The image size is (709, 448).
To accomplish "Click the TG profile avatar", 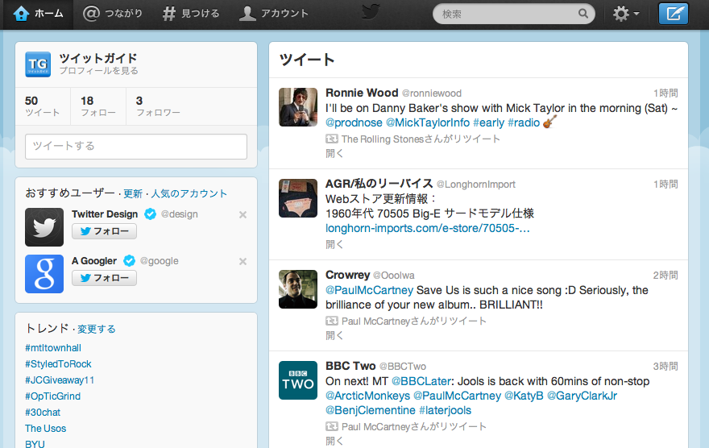I will (x=38, y=64).
